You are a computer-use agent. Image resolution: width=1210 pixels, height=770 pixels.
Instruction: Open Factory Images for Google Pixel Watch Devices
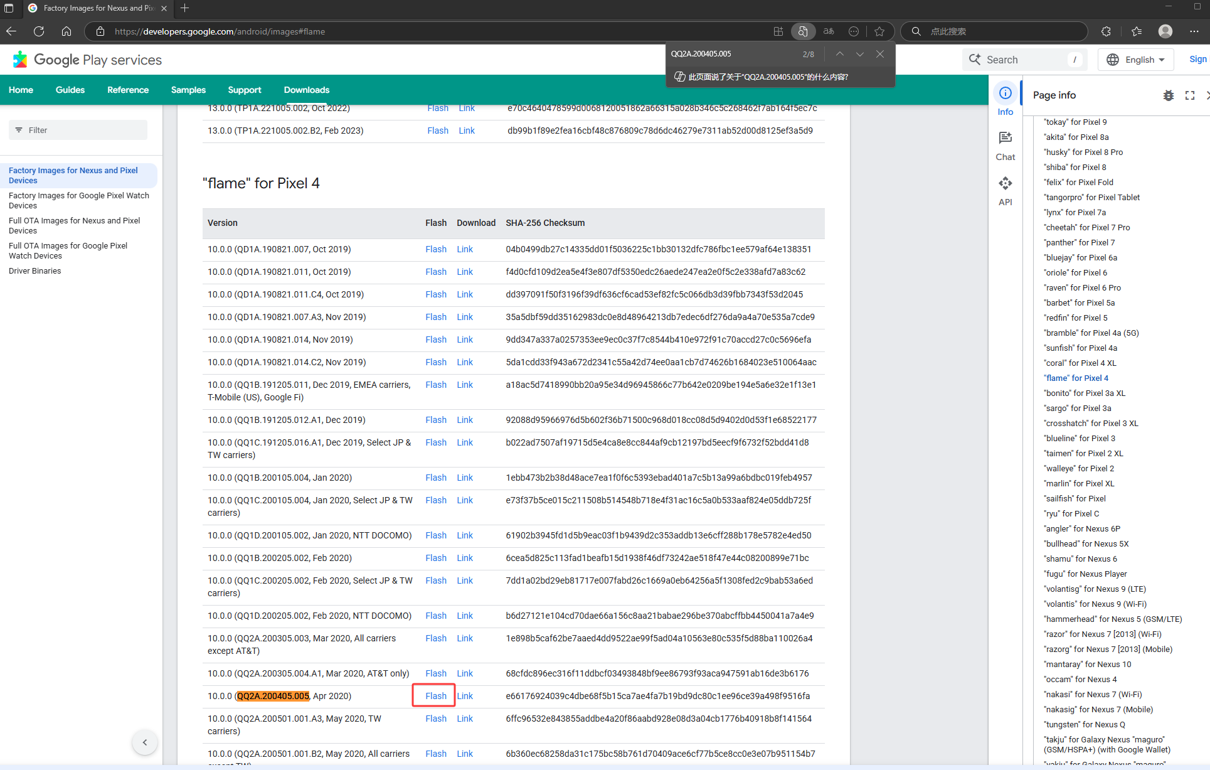click(x=79, y=201)
